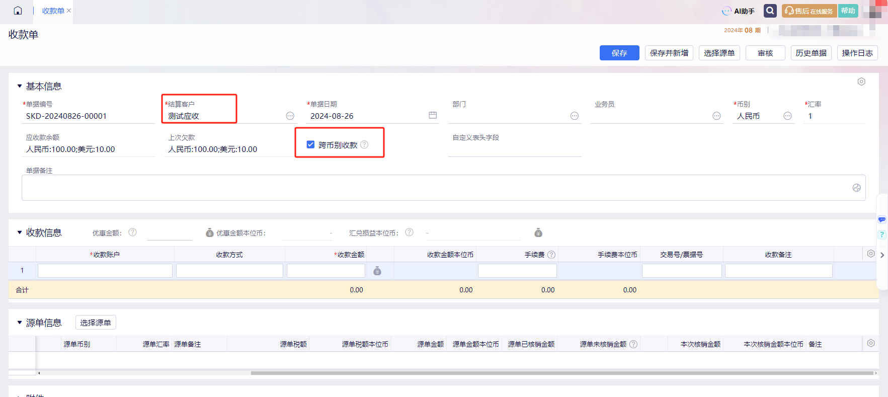Click money bag icon after 汇兑损益本位币 field
Viewport: 888px width, 397px height.
pos(538,232)
